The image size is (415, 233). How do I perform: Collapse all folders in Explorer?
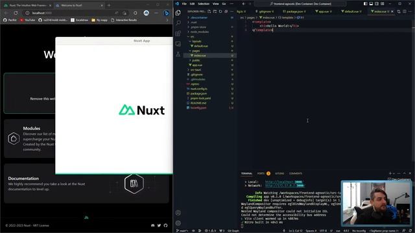[x=226, y=12]
